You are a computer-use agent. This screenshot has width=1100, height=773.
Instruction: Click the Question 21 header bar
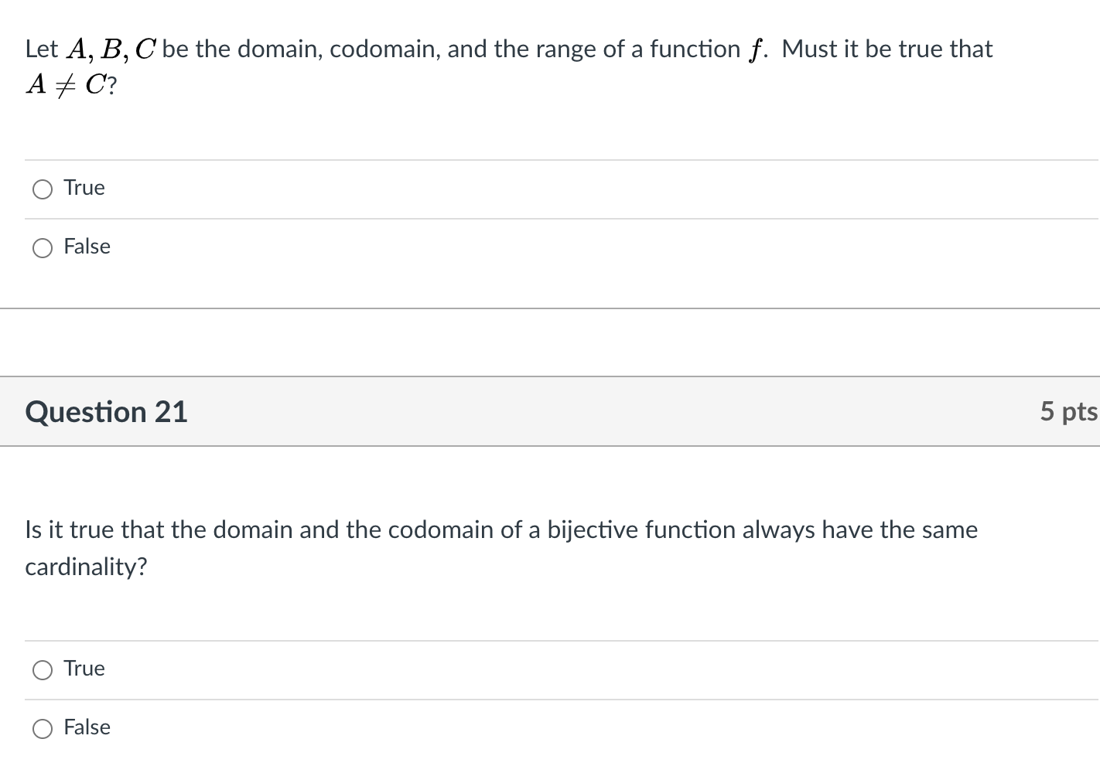point(541,411)
